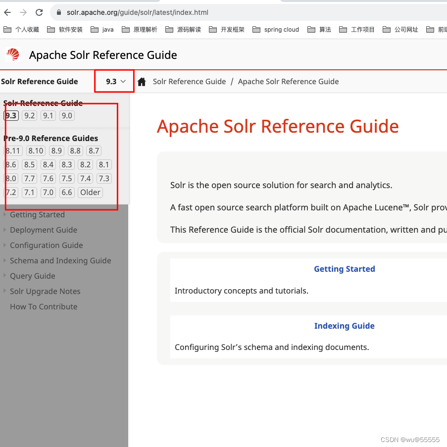
Task: Click the browser reload icon
Action: coord(39,13)
